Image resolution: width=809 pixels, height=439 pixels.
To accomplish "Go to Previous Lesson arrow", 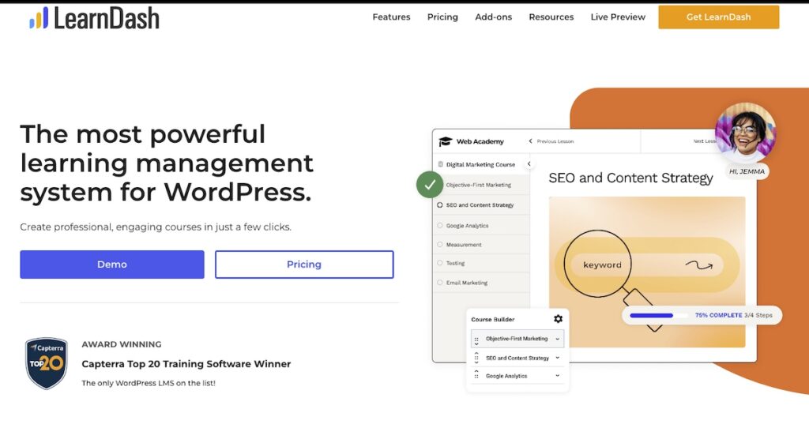I will pos(530,141).
